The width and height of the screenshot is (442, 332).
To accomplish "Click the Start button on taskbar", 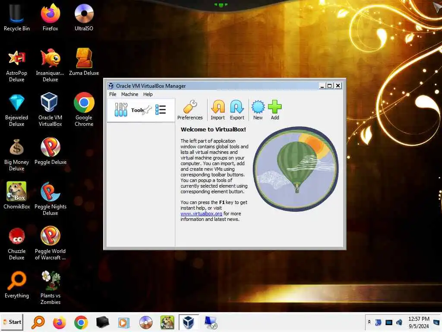I will [x=12, y=322].
